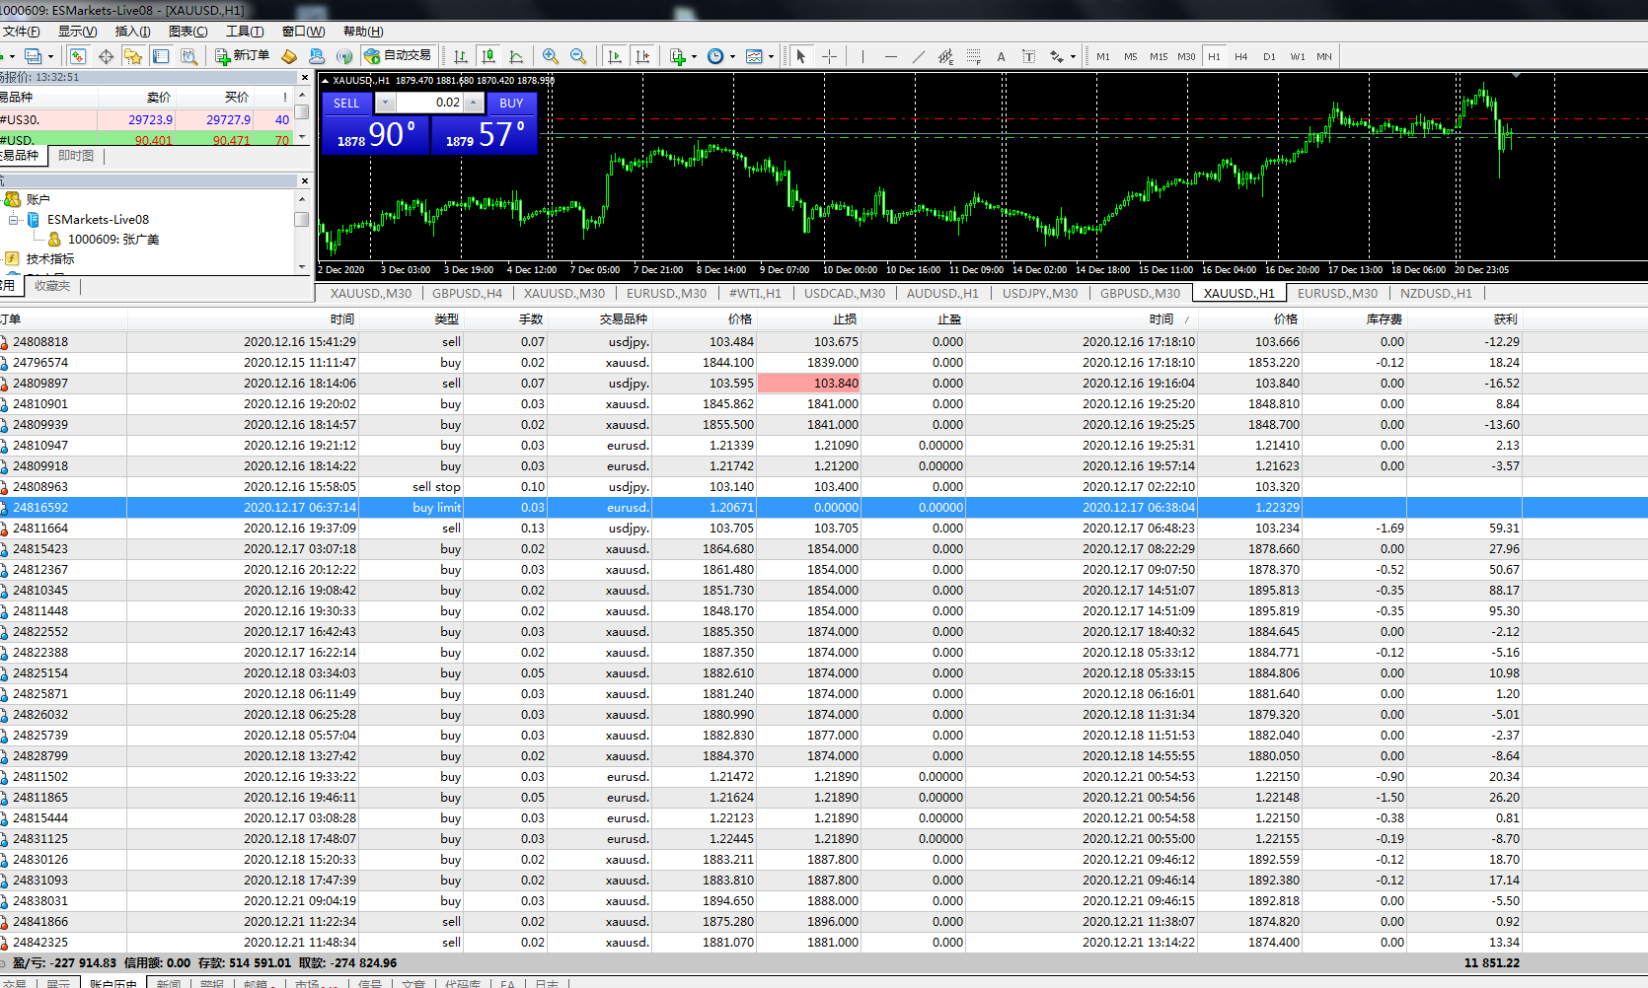Switch chart to bar chart style
Screen dimensions: 1648x988
pos(461,56)
